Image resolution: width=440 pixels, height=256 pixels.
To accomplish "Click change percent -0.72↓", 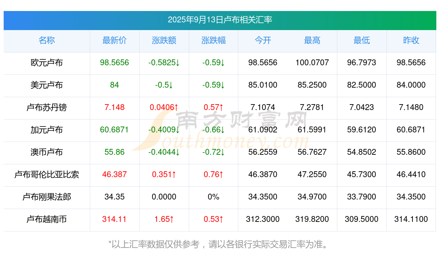I will [213, 152].
